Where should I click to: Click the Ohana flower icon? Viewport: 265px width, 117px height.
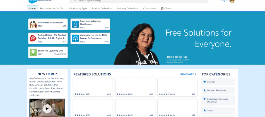pyautogui.click(x=162, y=8)
